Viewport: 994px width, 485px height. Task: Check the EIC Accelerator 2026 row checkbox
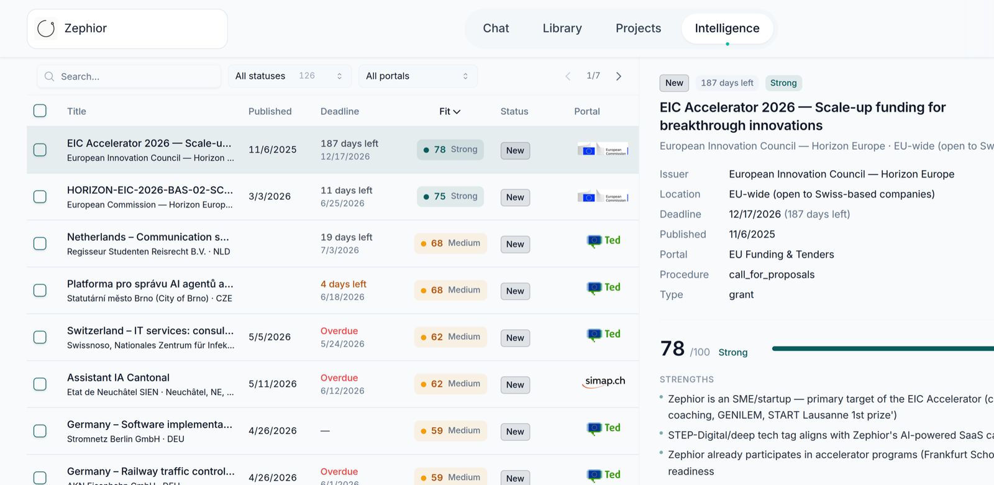[x=40, y=150]
